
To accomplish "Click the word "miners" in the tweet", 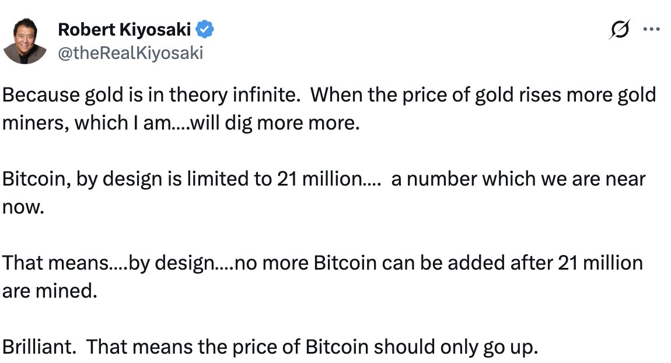I will (35, 124).
